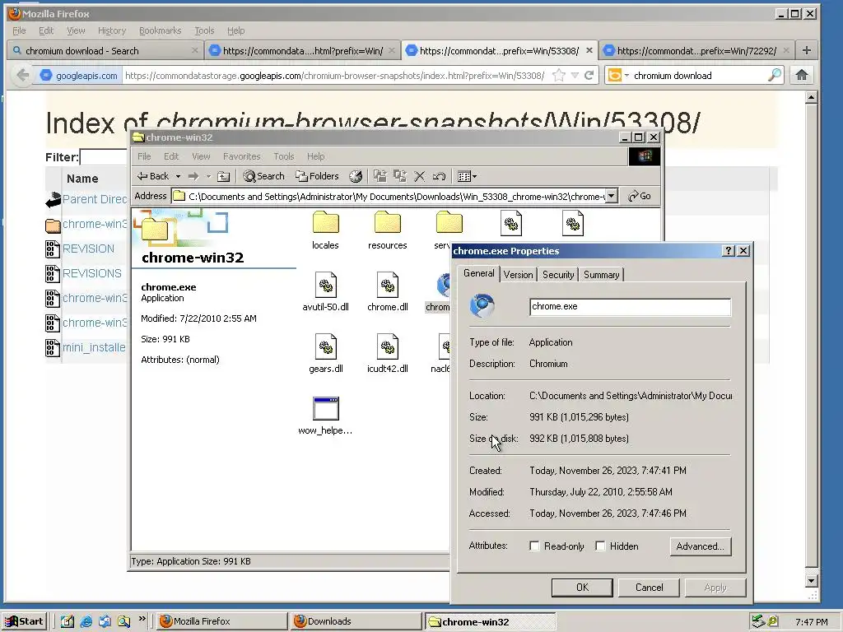Screen dimensions: 843x632
Task: Open the search engine selector dropdown
Action: (626, 76)
